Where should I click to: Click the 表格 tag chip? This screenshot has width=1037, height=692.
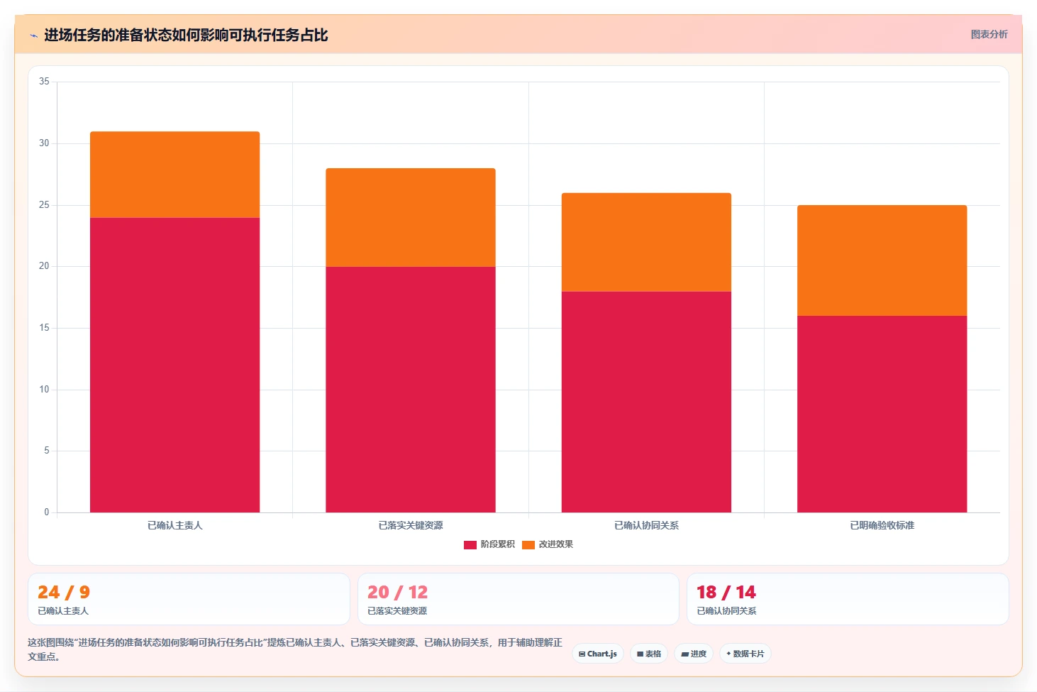[649, 654]
